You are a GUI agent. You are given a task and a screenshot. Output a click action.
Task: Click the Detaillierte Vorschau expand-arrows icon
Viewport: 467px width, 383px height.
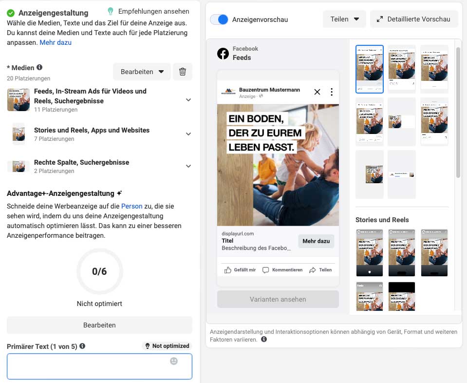tap(380, 19)
